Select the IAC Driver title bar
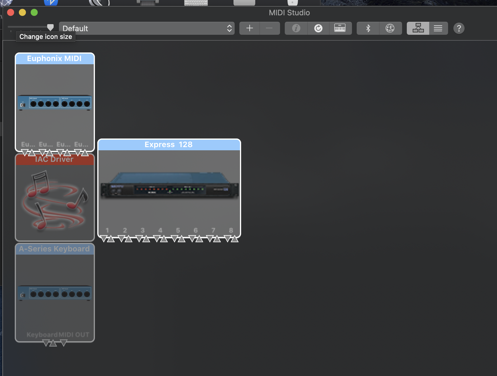The height and width of the screenshot is (376, 497). [54, 159]
